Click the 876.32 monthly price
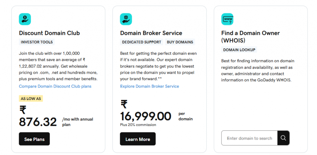The image size is (317, 155). tap(38, 122)
